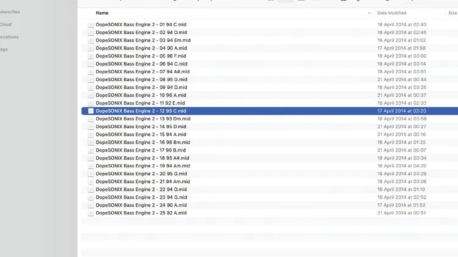Select file icon of '02 94 D.mid'
The width and height of the screenshot is (458, 257).
click(x=91, y=33)
